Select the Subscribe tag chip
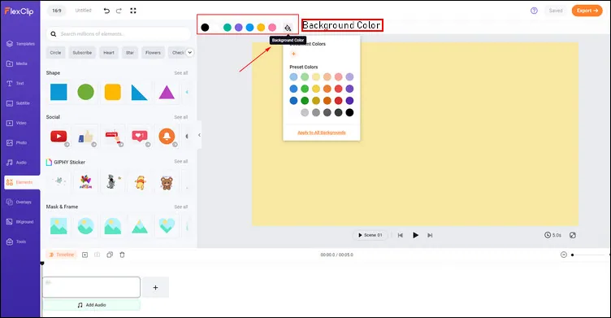The width and height of the screenshot is (611, 318). (82, 52)
